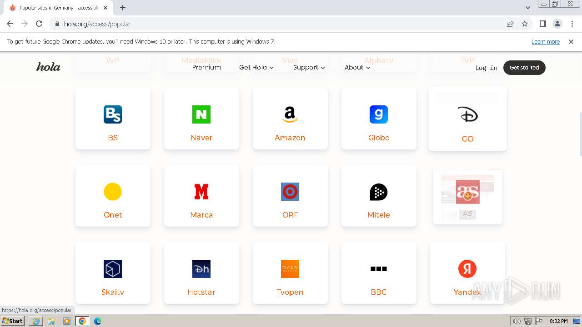View site lock information
Viewport: 582px width, 327px height.
57,24
